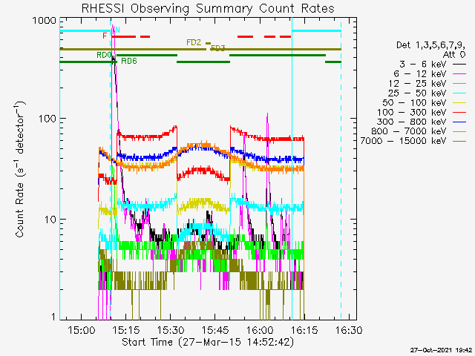475x356 pixels.
Task: Click the yellow line swatch for 50 - 100 keV
Action: [x=459, y=103]
